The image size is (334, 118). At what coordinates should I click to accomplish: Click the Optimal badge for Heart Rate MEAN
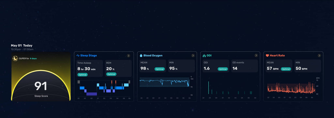pos(286,69)
